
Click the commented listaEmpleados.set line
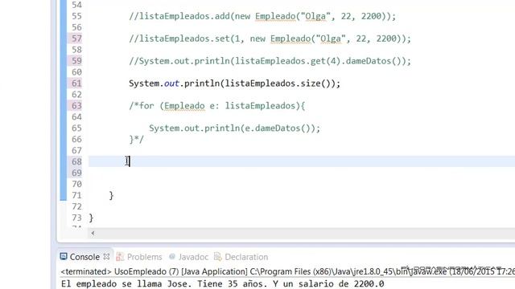[x=270, y=39]
